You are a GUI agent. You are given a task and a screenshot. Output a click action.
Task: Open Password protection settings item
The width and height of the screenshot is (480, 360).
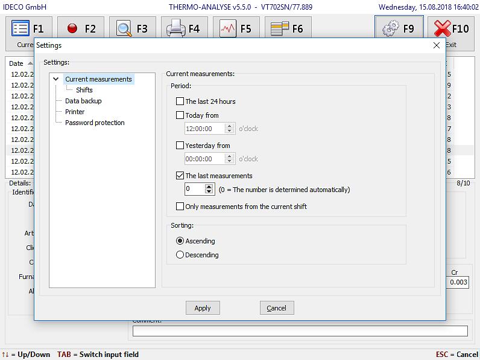pos(95,123)
